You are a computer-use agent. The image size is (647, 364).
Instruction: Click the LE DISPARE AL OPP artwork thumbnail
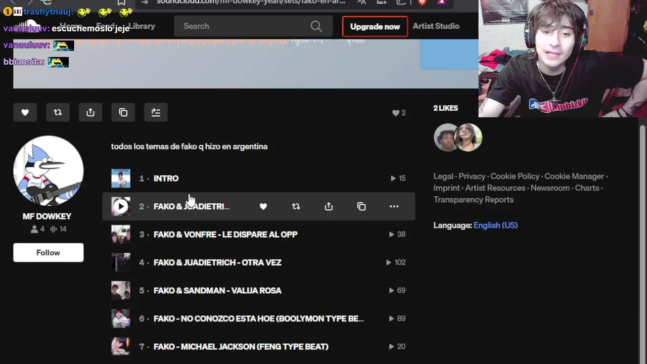[x=121, y=235]
